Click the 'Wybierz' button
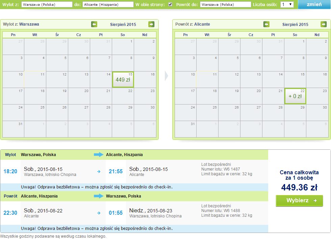The height and width of the screenshot is (239, 331). (x=299, y=201)
